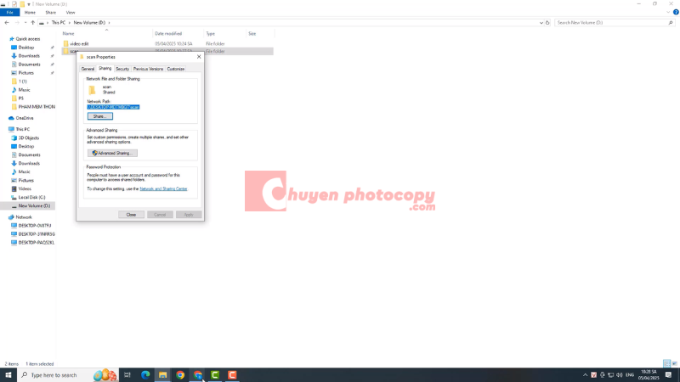Open Desktop under Quick access
This screenshot has width=680, height=382.
(x=26, y=48)
